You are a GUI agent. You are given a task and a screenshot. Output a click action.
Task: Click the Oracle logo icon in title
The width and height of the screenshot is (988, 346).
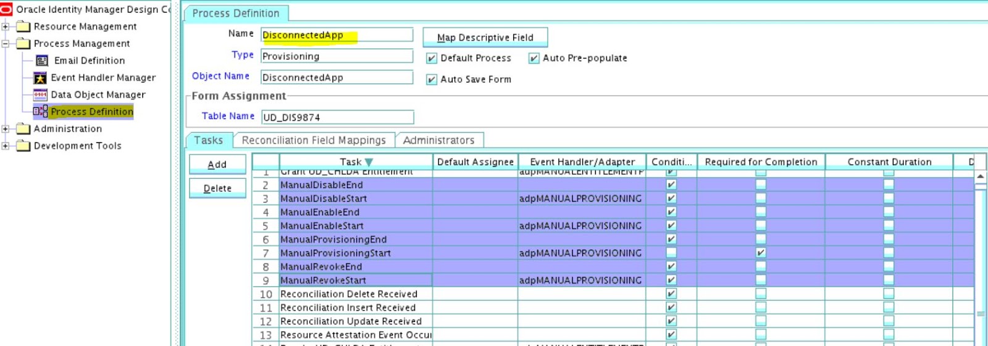pyautogui.click(x=6, y=9)
